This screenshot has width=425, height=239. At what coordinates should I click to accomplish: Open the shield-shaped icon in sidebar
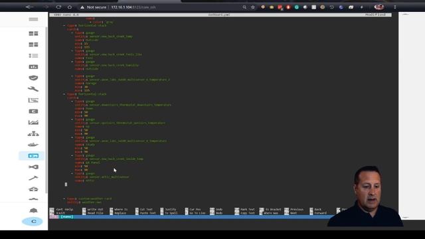tap(33, 78)
